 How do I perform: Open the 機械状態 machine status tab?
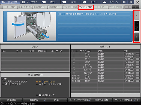pos(10,2)
